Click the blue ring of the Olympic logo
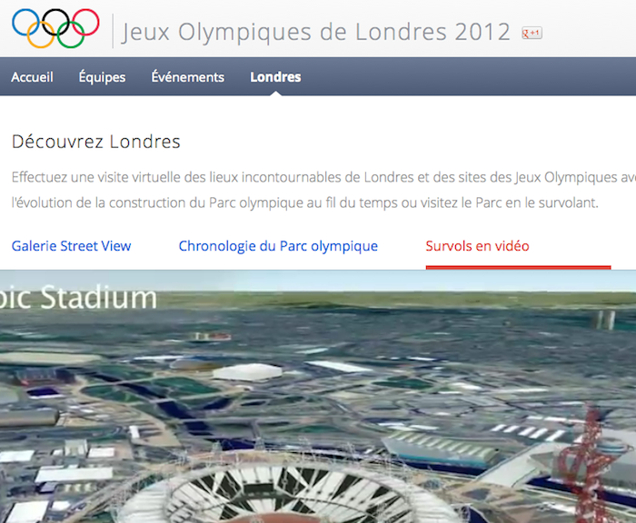 pos(26,22)
